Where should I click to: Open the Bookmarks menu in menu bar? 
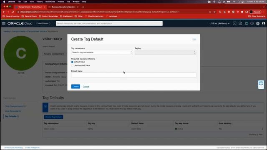point(50,2)
